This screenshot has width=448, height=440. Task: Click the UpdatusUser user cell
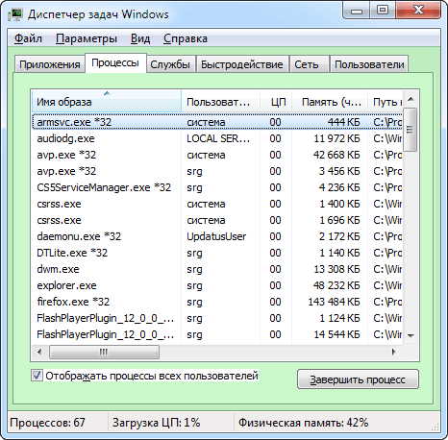coord(216,236)
